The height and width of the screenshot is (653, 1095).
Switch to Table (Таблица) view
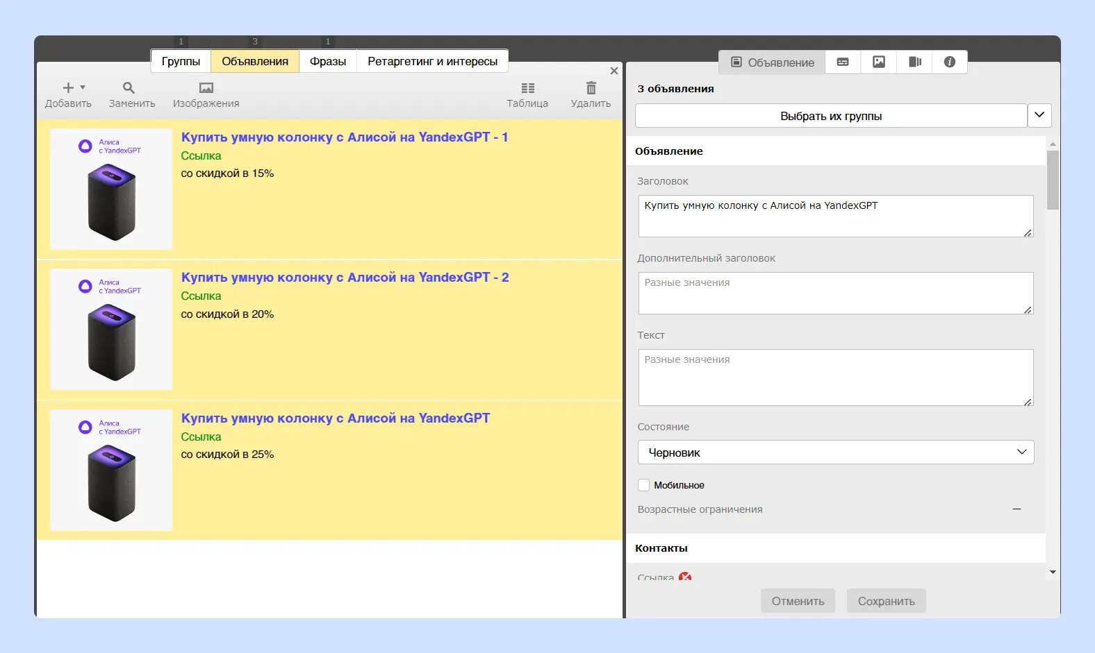[527, 95]
